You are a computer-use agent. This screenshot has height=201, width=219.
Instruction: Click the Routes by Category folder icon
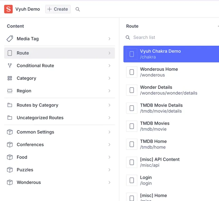click(10, 105)
